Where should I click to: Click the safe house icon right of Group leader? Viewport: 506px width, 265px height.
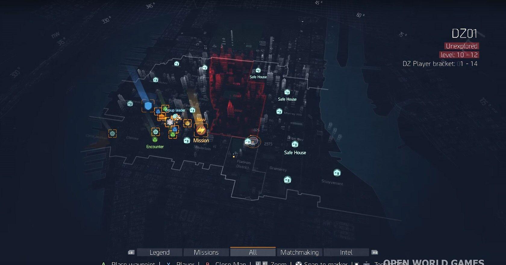pyautogui.click(x=192, y=110)
